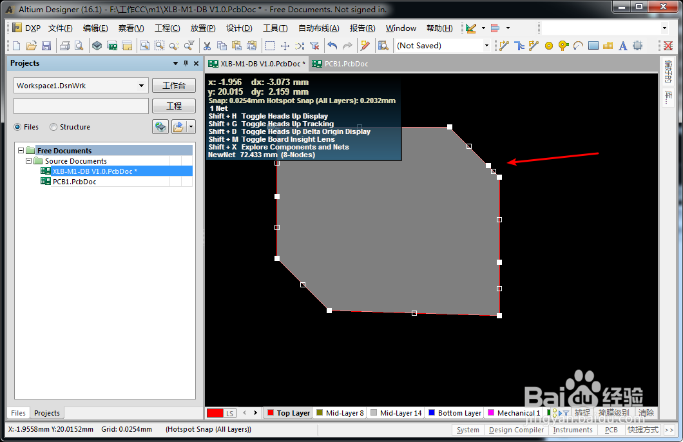
Task: Click the System status bar button
Action: pos(468,430)
